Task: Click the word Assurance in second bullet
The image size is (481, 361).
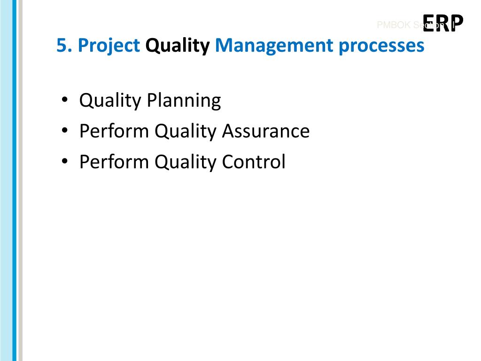Action: (266, 131)
